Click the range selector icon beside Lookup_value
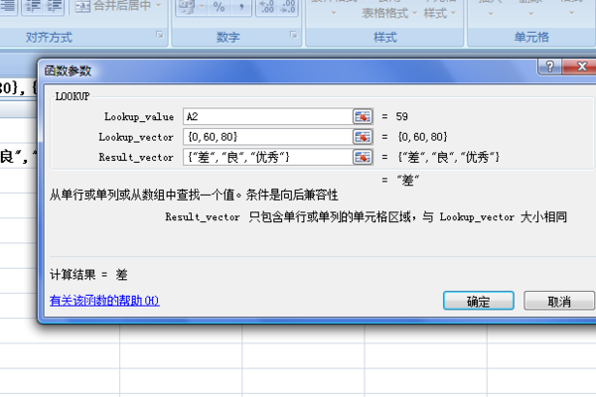 point(363,117)
